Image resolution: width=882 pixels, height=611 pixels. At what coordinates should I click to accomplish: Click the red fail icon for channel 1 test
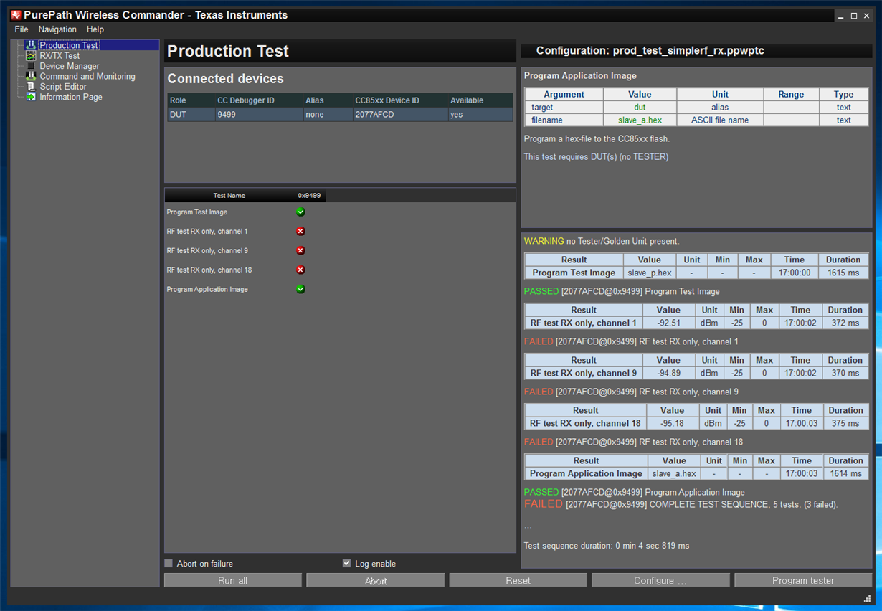(x=300, y=231)
